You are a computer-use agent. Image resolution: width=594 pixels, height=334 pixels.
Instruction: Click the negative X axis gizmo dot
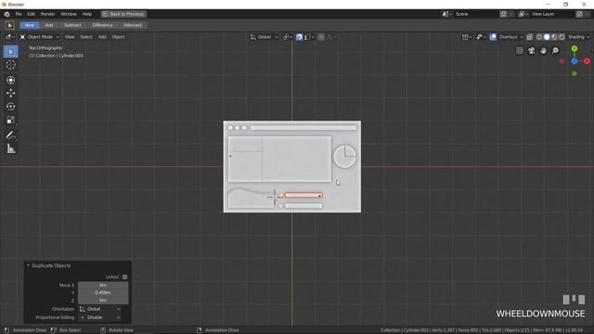tap(562, 61)
